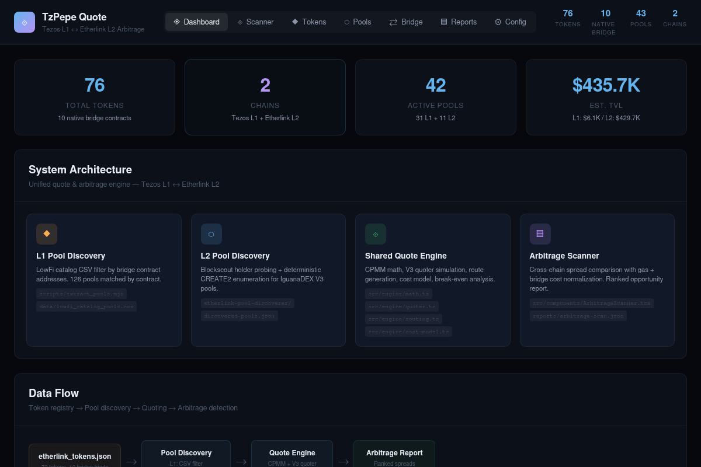Click the src/components/ArbitrageScanner.tsx path chip
Image resolution: width=701 pixels, height=467 pixels.
pyautogui.click(x=592, y=303)
